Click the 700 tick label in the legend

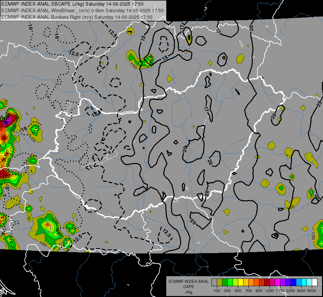click(x=249, y=291)
